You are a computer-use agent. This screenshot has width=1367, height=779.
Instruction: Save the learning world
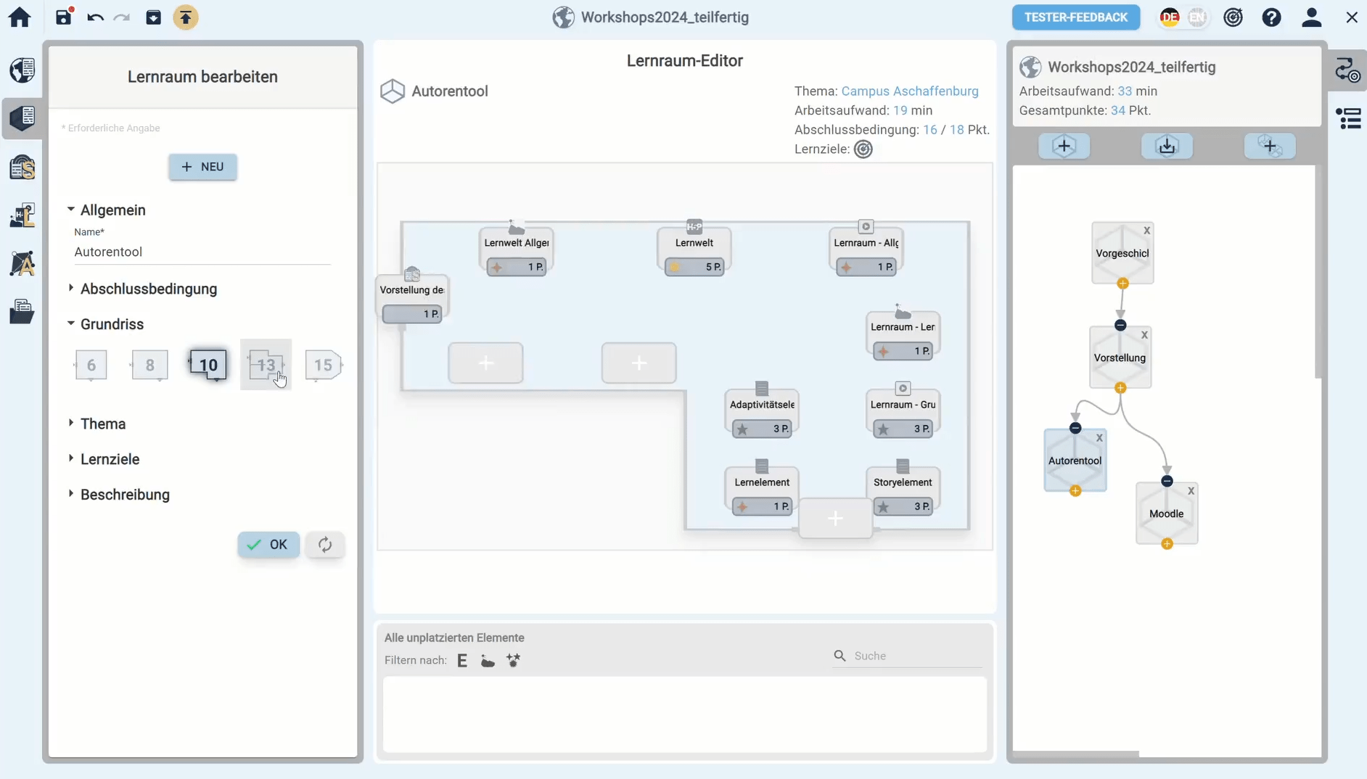pos(65,17)
